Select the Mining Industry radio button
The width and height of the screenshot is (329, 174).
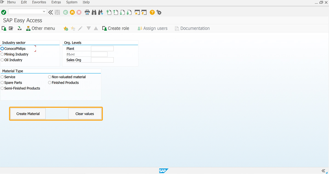(2, 54)
